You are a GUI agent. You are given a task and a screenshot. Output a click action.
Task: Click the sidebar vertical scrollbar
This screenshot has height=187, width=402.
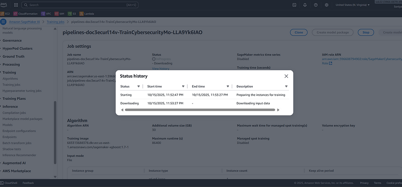tap(55, 132)
